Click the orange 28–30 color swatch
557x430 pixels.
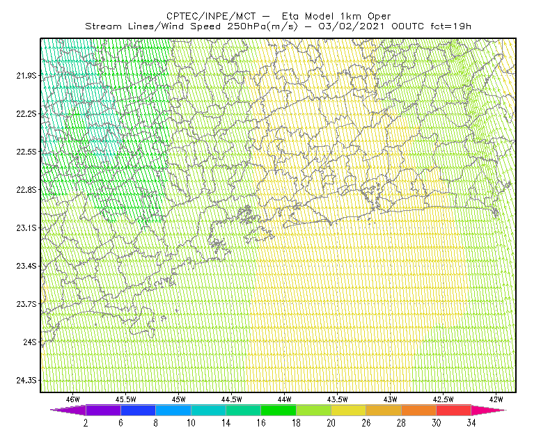(x=419, y=410)
